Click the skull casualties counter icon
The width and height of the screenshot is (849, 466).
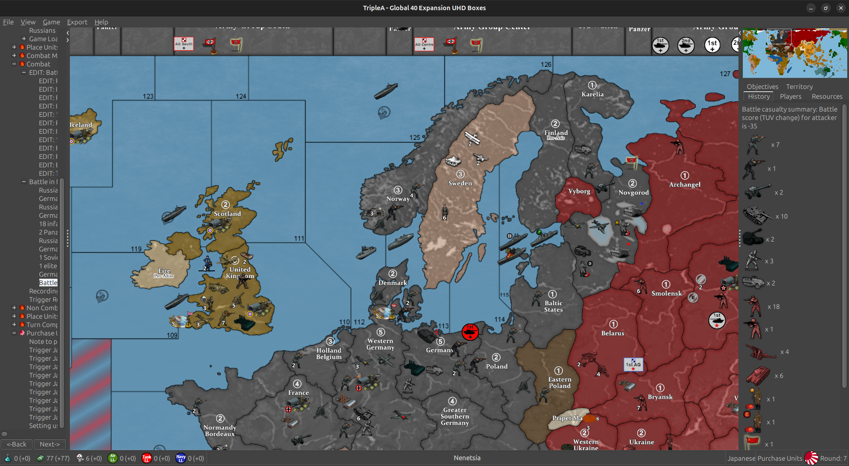coord(80,458)
